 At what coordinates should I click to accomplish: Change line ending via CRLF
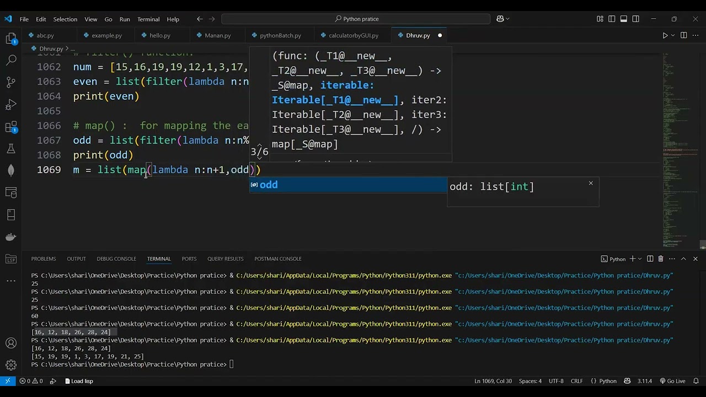coord(577,381)
